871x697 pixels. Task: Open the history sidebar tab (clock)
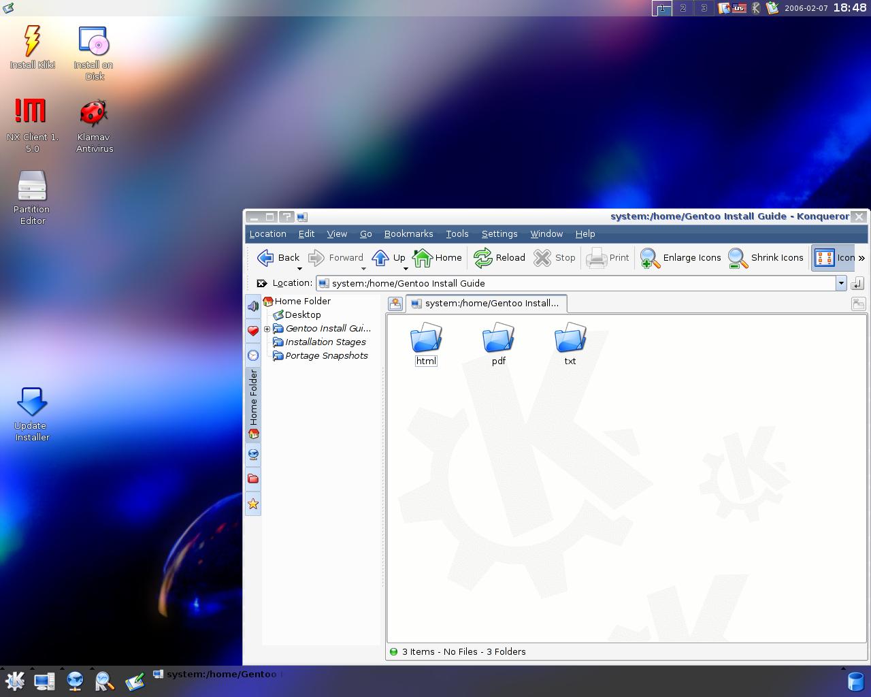(x=253, y=355)
